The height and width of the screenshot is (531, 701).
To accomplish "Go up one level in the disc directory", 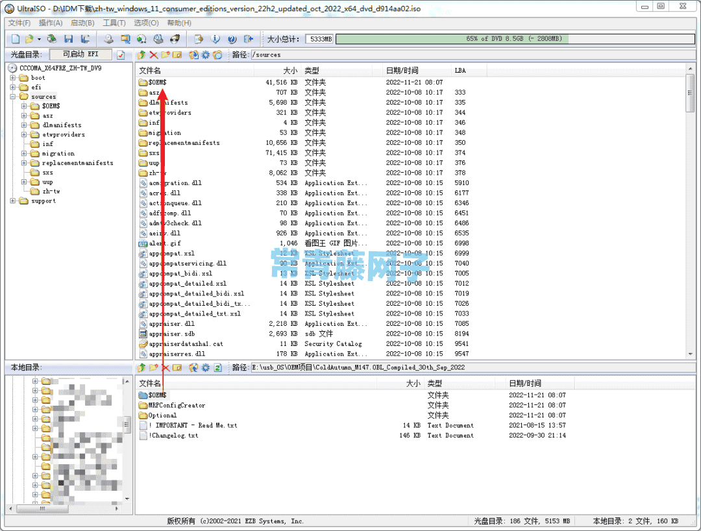I will [x=141, y=55].
